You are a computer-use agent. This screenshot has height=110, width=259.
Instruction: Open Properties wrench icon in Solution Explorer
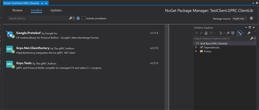tap(249, 33)
